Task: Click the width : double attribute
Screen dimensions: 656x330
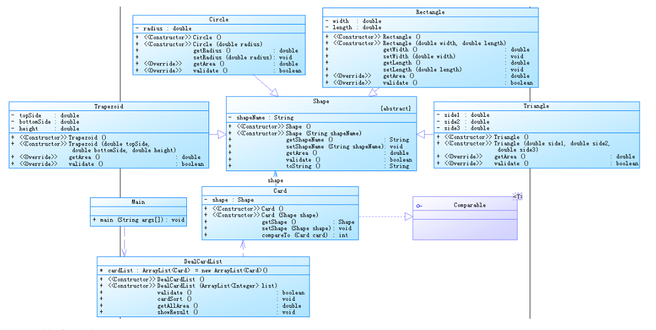Action: 356,21
